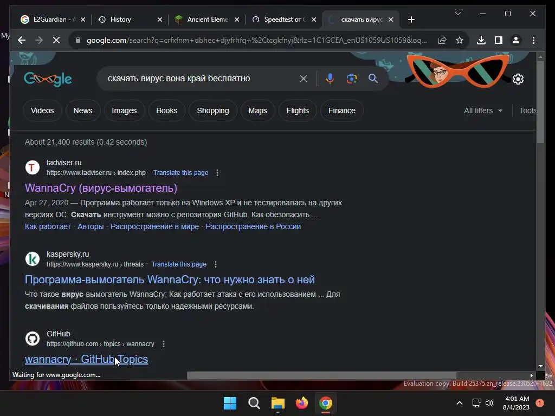Open the Google logo homepage
The image size is (555, 416).
coord(48,79)
